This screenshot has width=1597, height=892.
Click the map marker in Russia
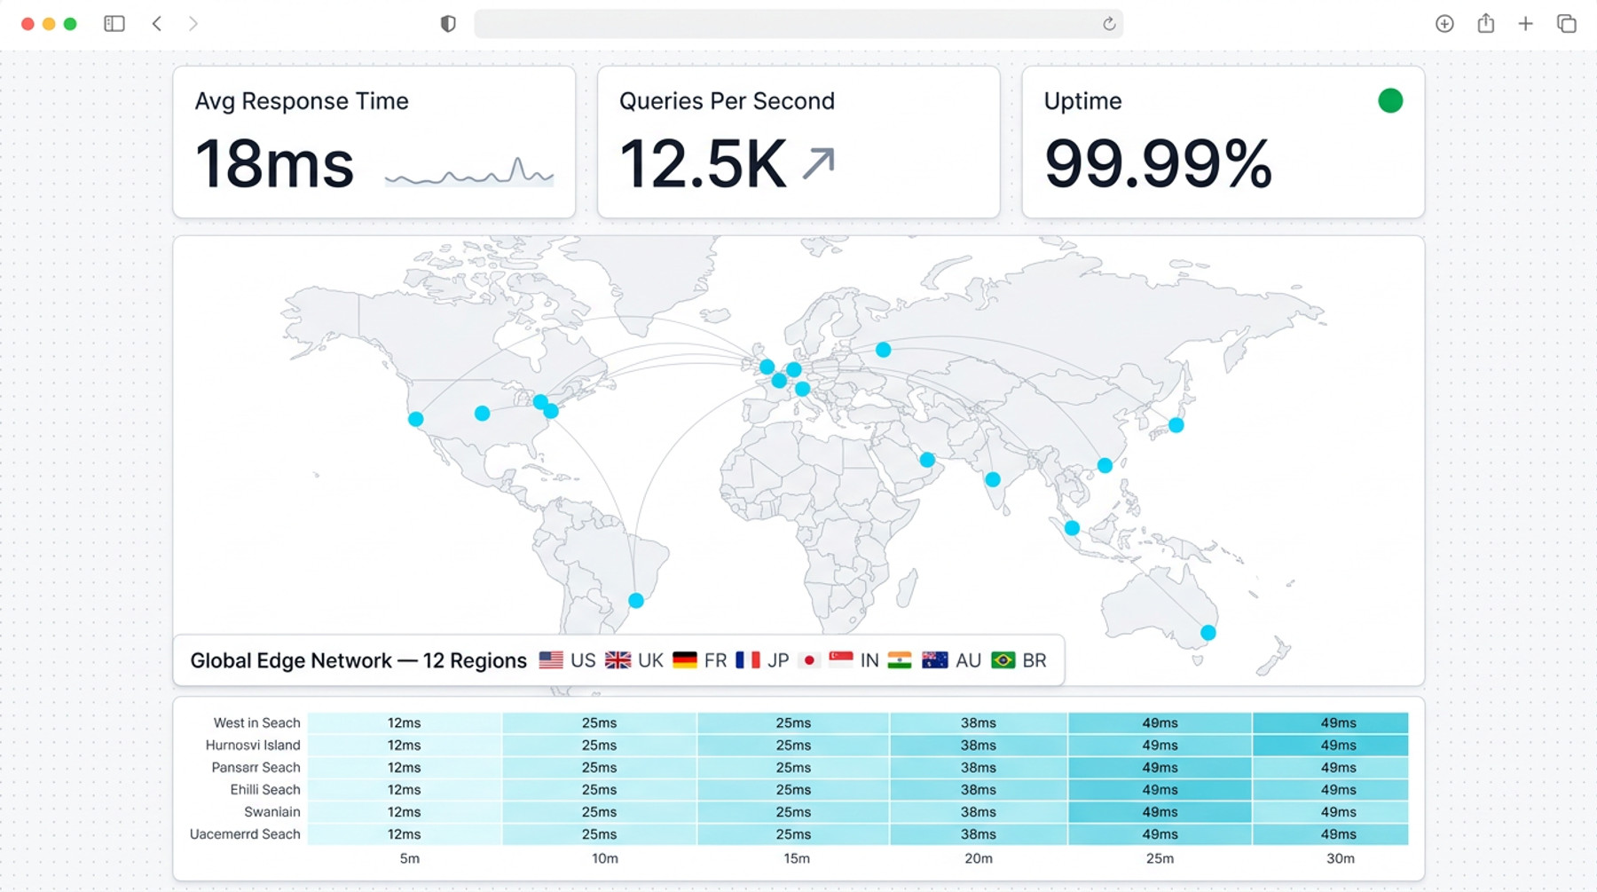(x=884, y=350)
